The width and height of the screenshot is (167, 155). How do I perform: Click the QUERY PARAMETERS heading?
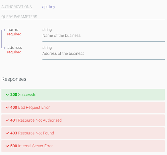pos(19,17)
